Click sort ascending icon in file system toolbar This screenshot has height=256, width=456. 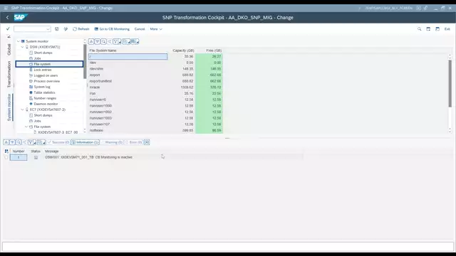click(x=91, y=42)
